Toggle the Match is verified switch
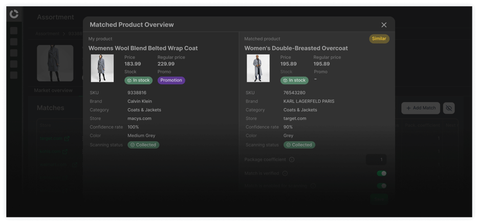Screen dimensions: 478x223 [x=382, y=173]
